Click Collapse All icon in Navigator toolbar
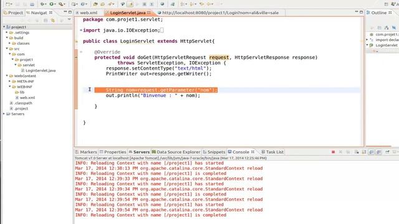Viewport: 399px width, 224px height. (x=46, y=21)
